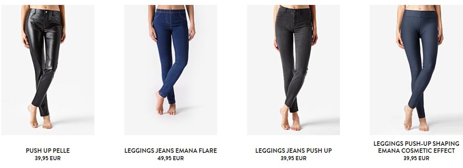Screen dimensions: 463x168
Task: Click the word FLARE in the product name
Action: tap(208, 151)
